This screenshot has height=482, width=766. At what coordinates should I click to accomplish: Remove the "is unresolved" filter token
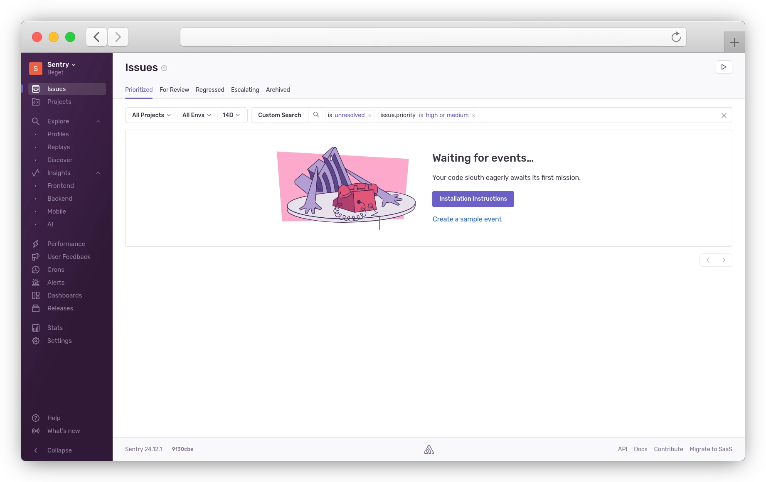pos(370,116)
